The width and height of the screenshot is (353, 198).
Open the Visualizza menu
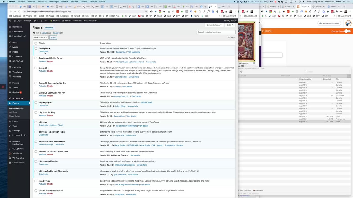[x=42, y=2]
